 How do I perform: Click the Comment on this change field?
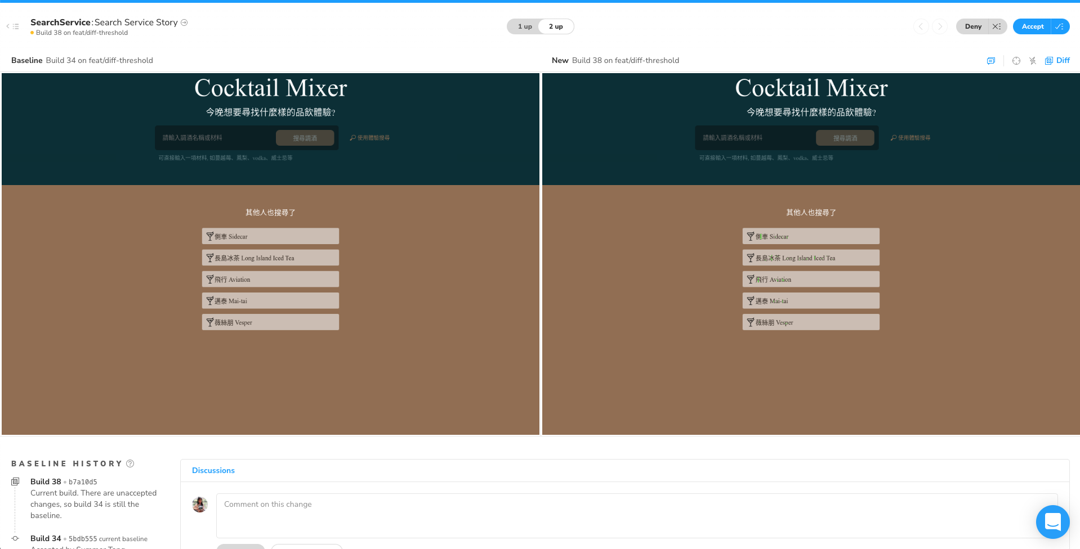[x=636, y=515]
